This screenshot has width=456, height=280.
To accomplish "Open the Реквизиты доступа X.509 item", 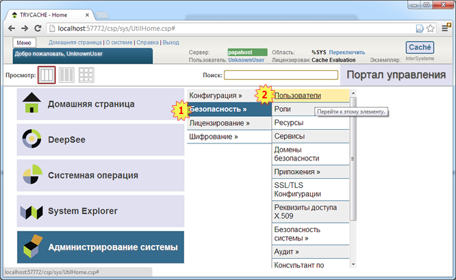I will click(x=311, y=212).
